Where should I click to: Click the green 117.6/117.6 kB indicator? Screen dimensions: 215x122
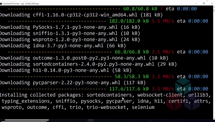coord(129,89)
